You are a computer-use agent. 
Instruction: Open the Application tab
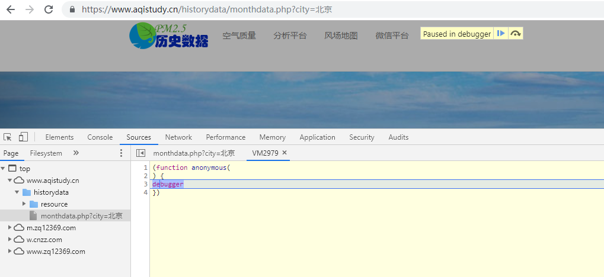tap(317, 137)
